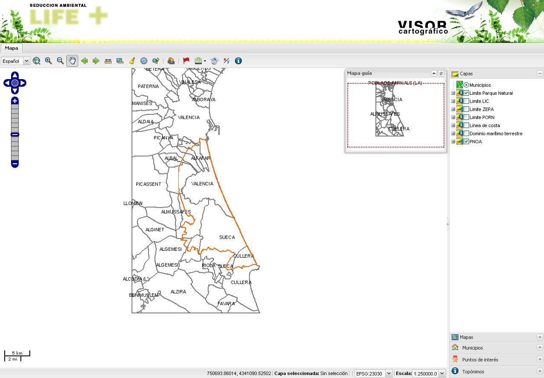Image resolution: width=544 pixels, height=378 pixels.
Task: Enable the Limite LIC layer checkbox
Action: 466,101
